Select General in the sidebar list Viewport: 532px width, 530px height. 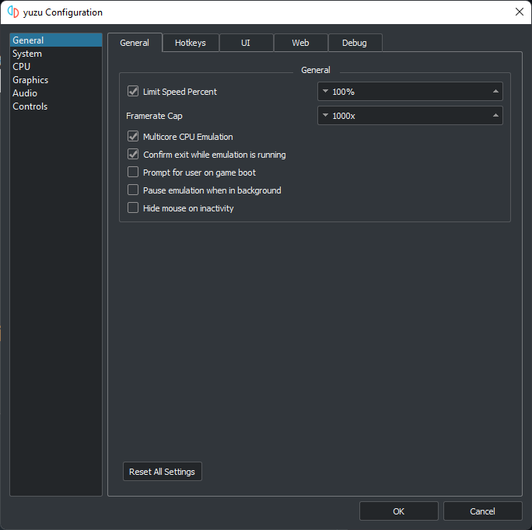point(56,40)
